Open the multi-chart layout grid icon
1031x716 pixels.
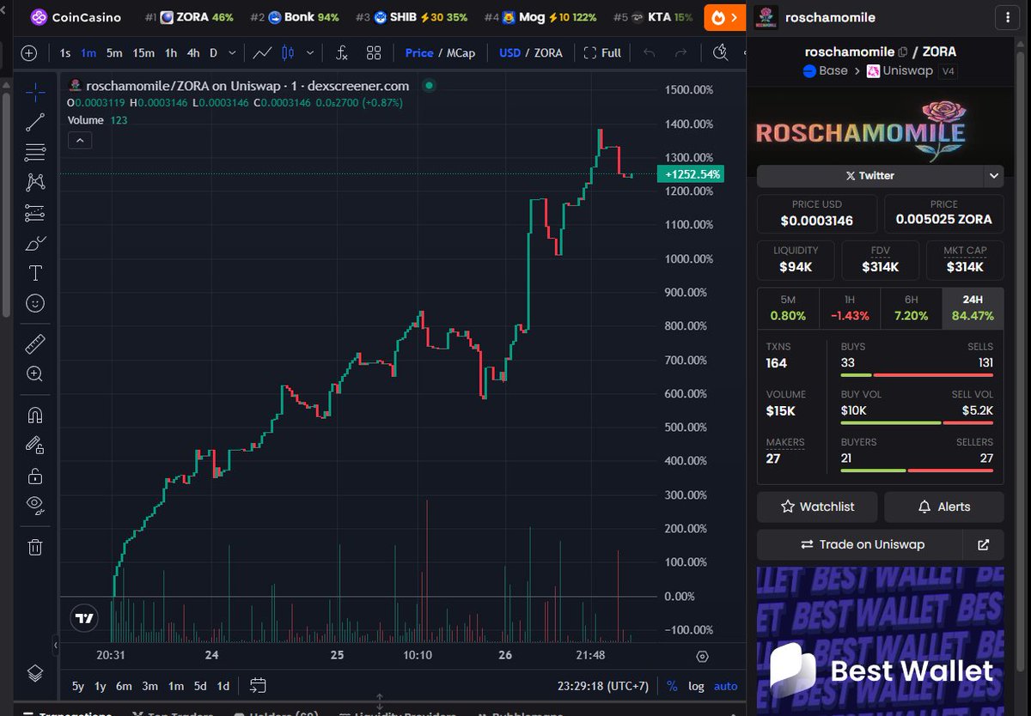(x=374, y=53)
